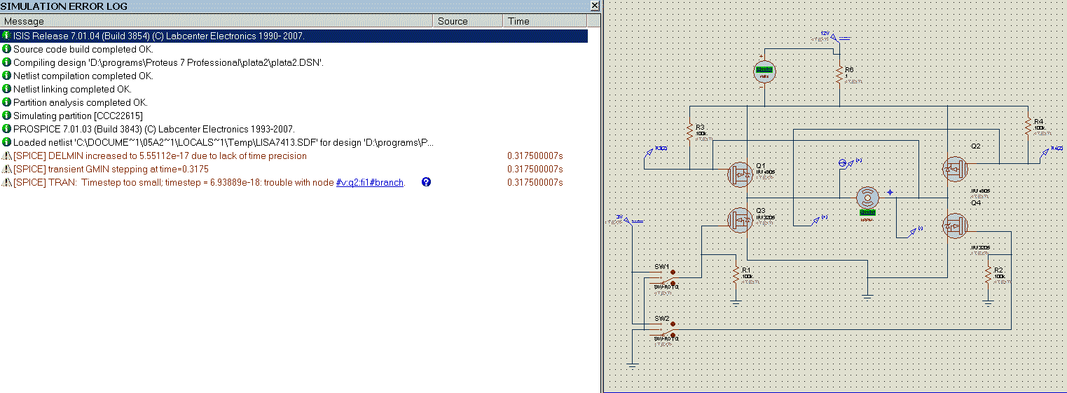This screenshot has width=1067, height=393.
Task: Click the blue help question mark icon
Action: pos(426,182)
